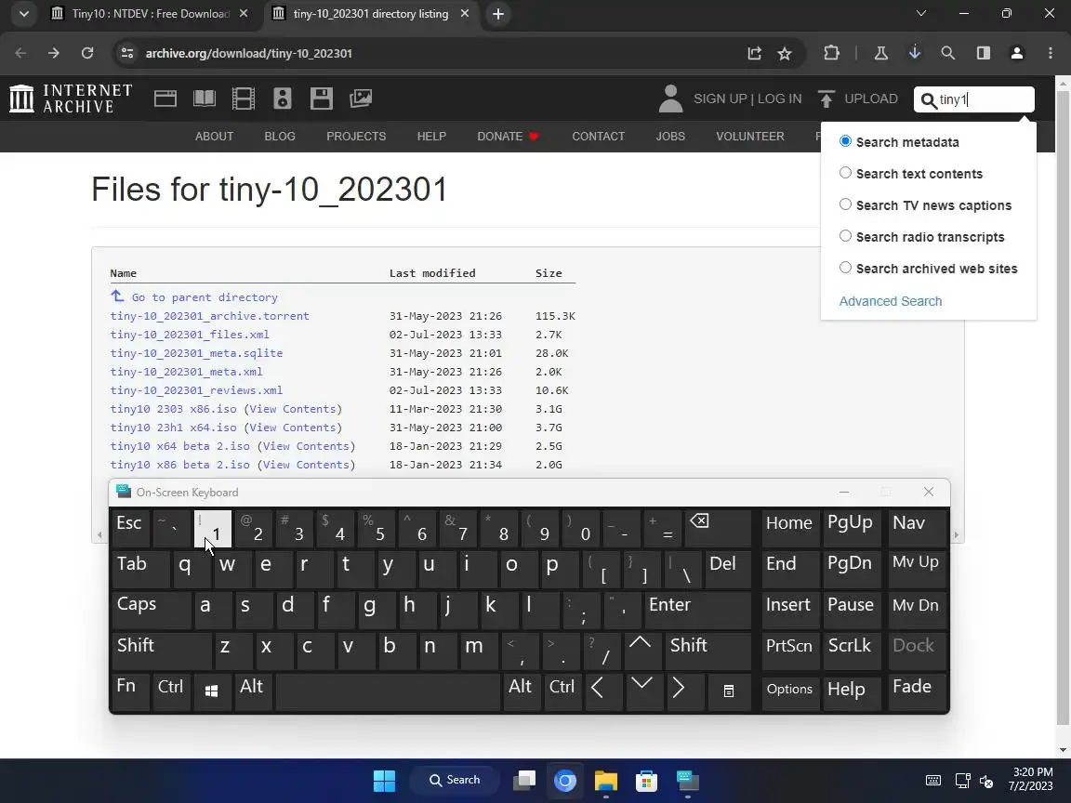Toggle left Shift key on On-Screen Keyboard
Image resolution: width=1071 pixels, height=803 pixels.
click(x=161, y=650)
